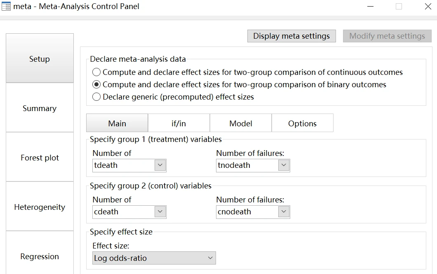Click Display meta settings button
This screenshot has width=437, height=274.
tap(291, 36)
